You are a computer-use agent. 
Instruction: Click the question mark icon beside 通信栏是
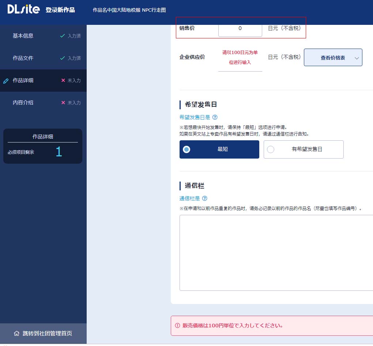click(x=204, y=198)
